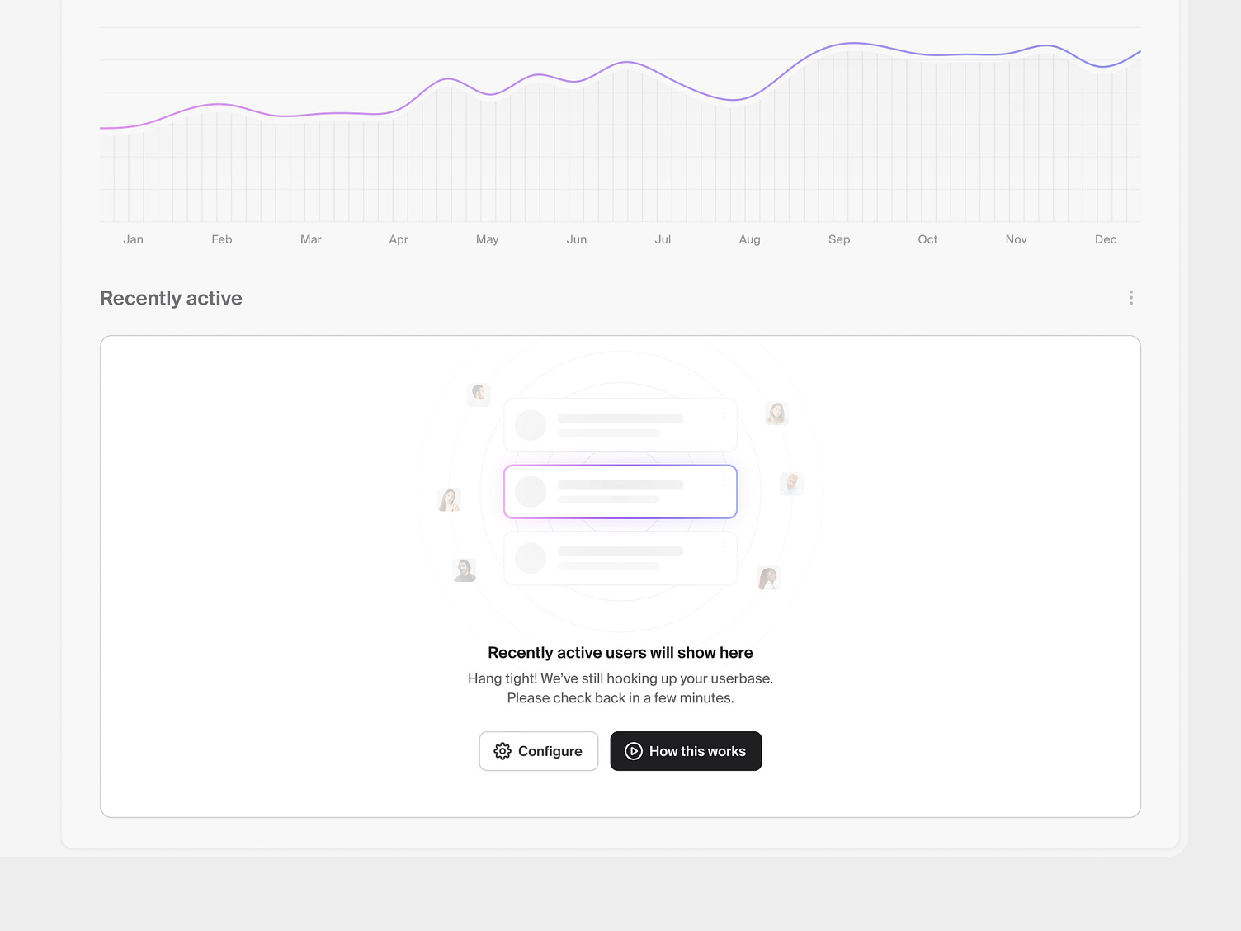Open the Recently active options menu

pos(1130,298)
